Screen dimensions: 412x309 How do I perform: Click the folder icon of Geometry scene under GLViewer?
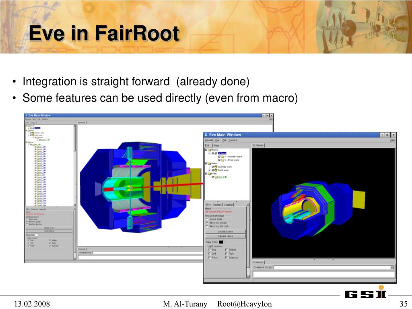point(222,157)
